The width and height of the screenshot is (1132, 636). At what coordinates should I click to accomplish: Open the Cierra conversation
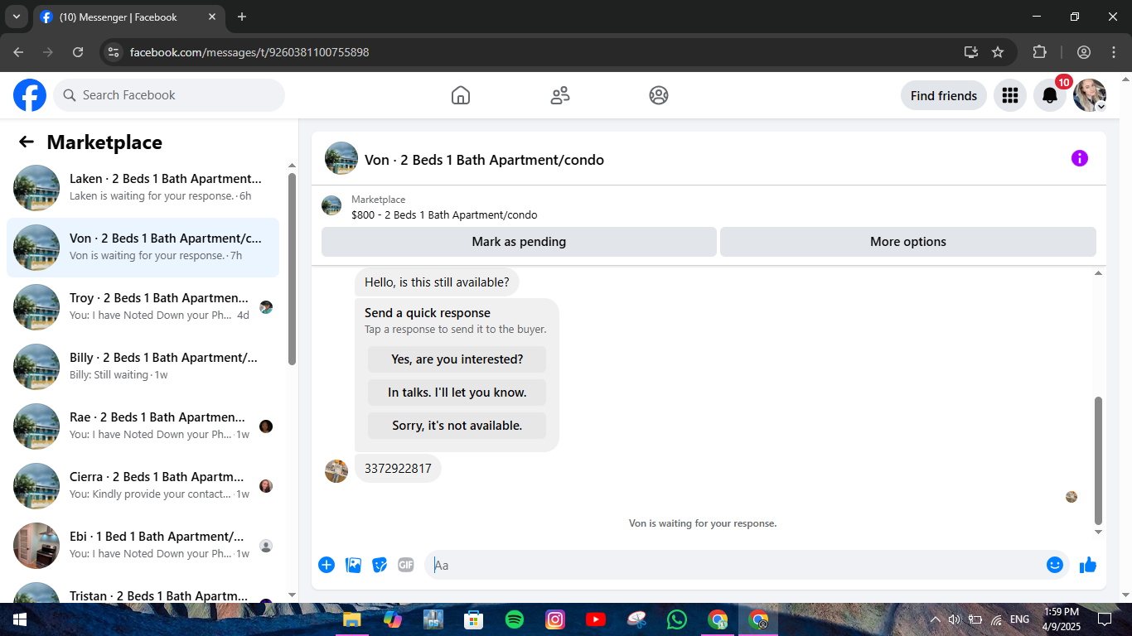143,486
